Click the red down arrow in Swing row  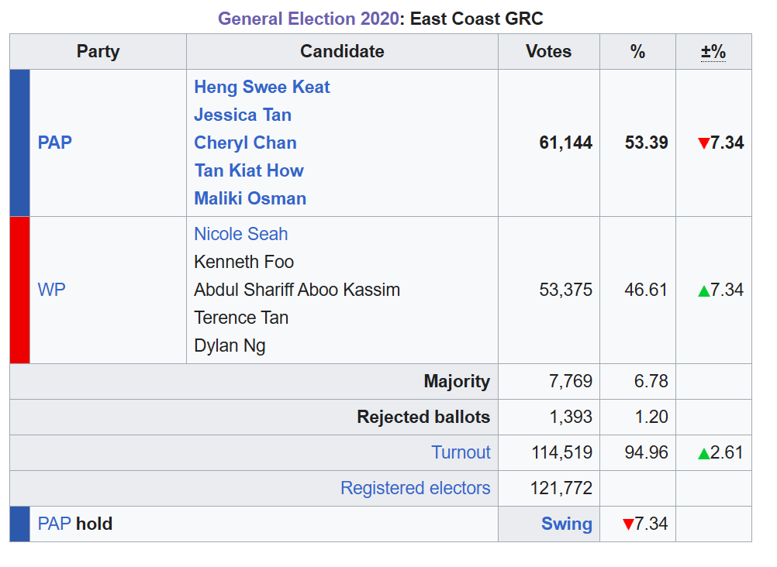click(x=628, y=524)
